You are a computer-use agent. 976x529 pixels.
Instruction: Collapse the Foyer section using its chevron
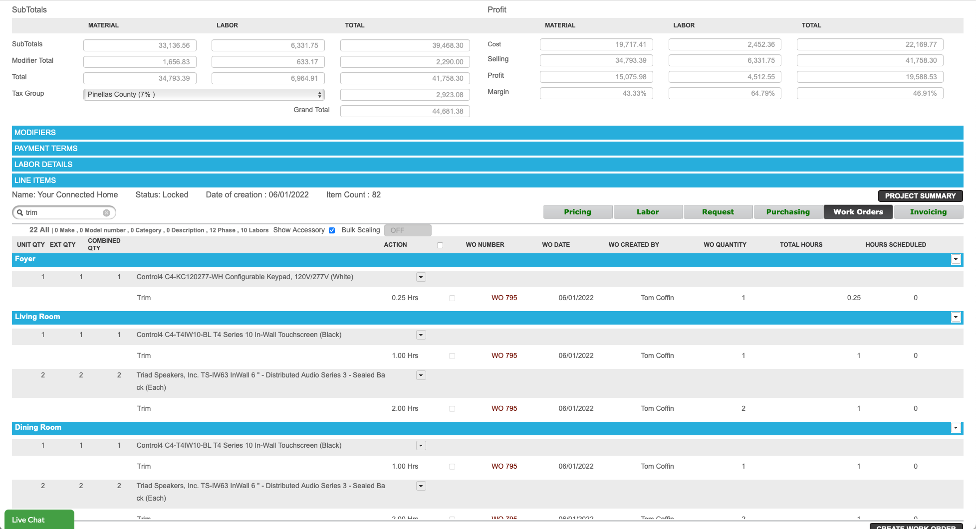point(956,259)
